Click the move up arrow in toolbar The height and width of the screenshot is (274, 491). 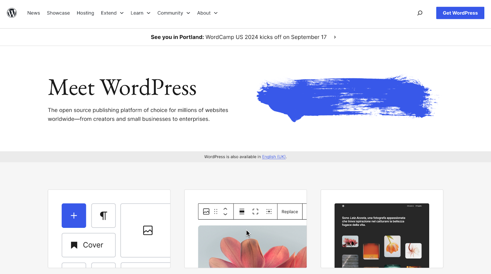click(225, 209)
